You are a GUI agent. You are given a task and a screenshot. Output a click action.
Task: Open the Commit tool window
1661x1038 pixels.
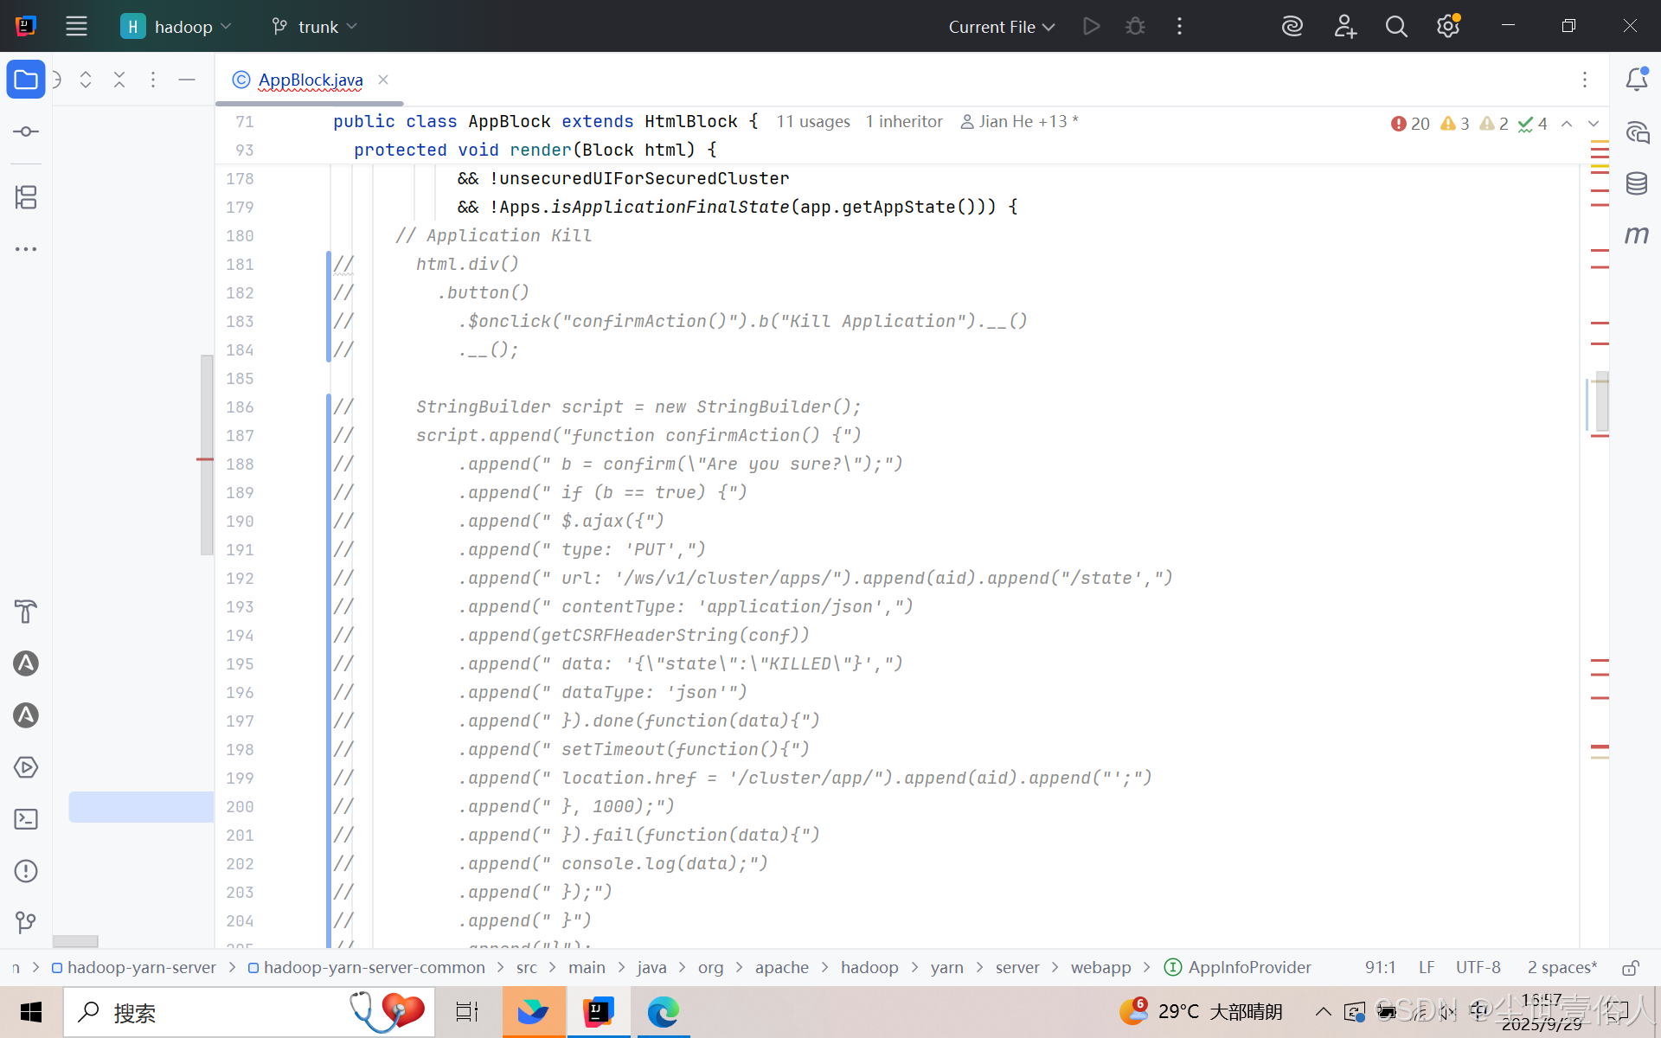click(26, 131)
